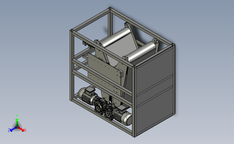Select the right electric motor at the frame bottom

(123, 115)
